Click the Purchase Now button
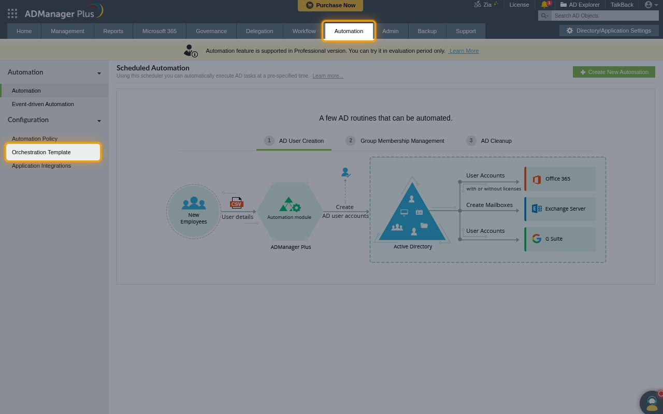 330,5
